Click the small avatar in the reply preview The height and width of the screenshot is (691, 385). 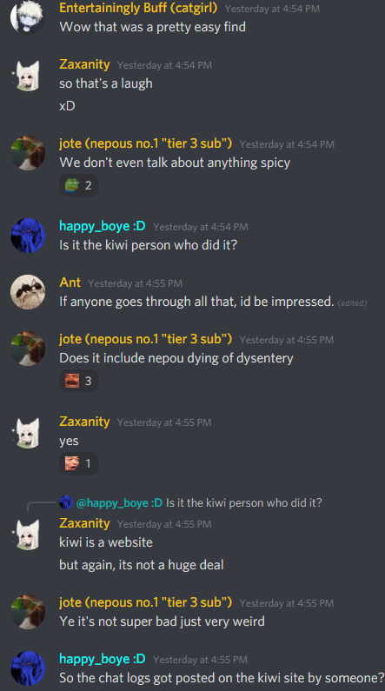(66, 502)
